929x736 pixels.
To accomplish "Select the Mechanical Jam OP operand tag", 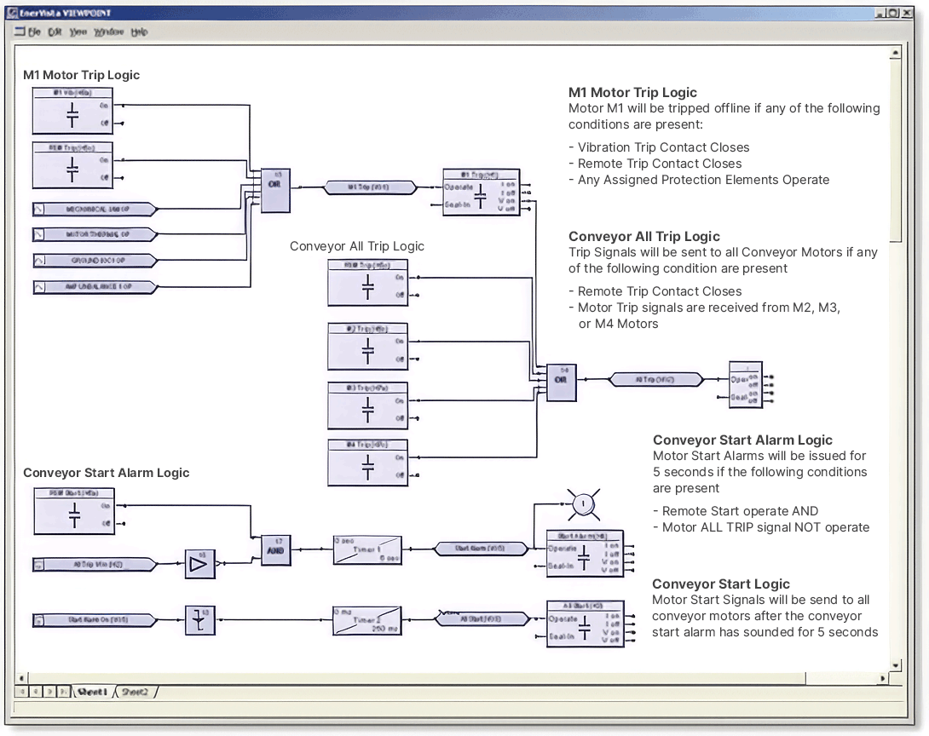I will pyautogui.click(x=95, y=209).
